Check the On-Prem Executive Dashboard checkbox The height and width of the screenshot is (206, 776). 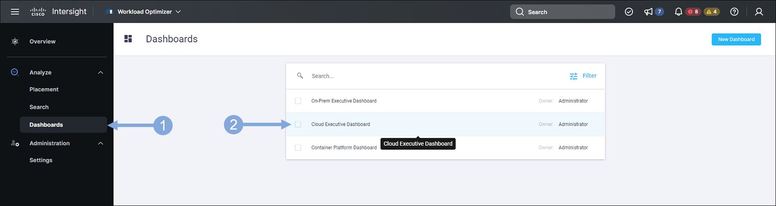pos(298,101)
